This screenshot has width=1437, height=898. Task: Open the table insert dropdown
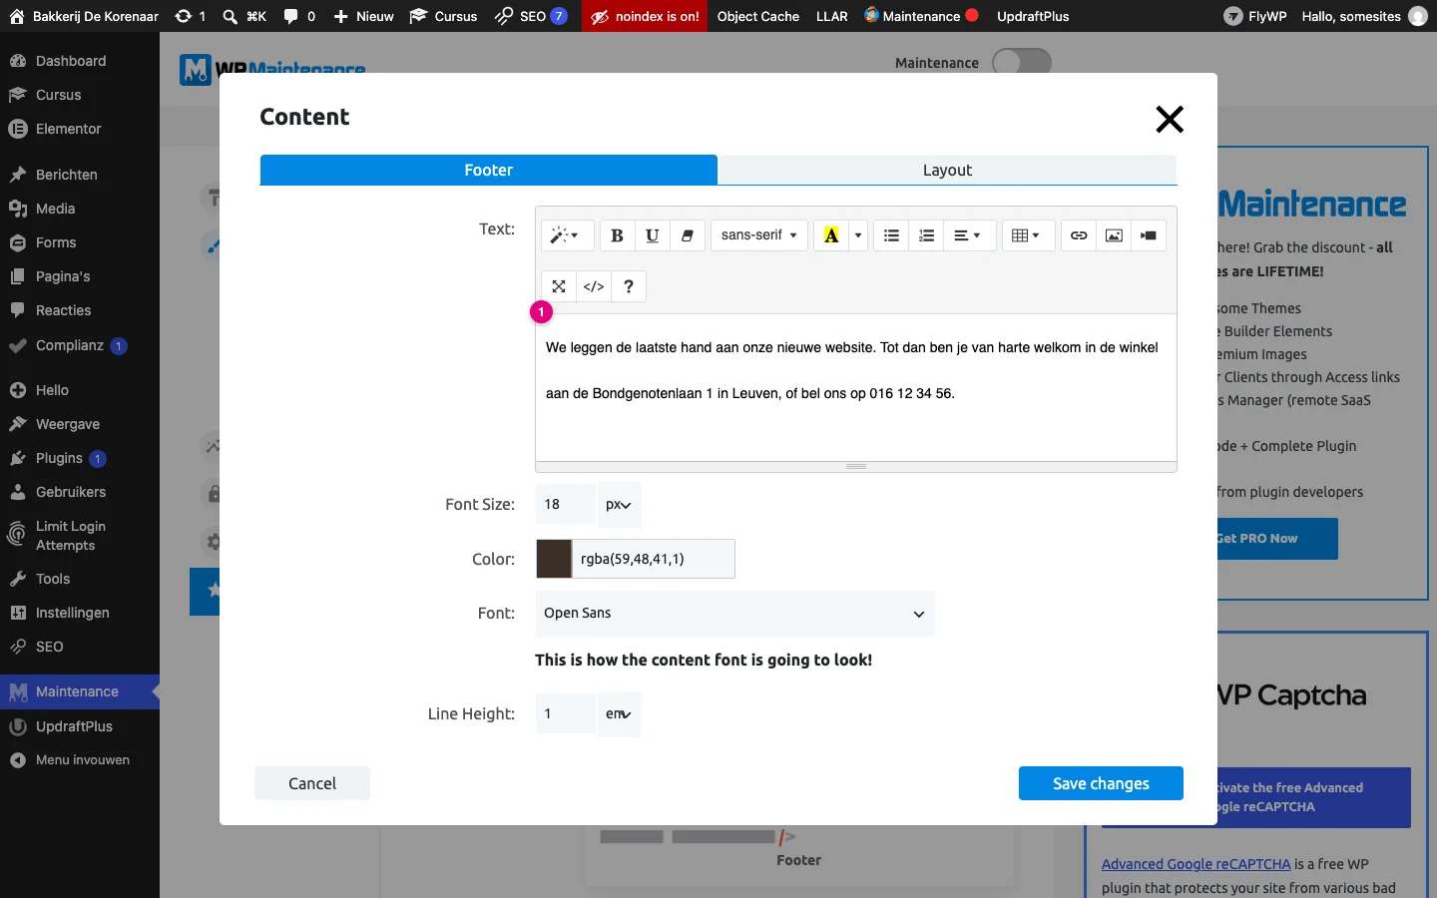(x=1027, y=235)
